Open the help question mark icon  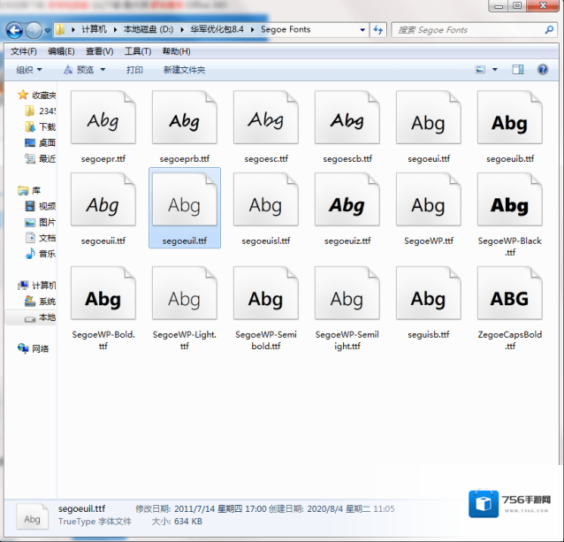[541, 70]
